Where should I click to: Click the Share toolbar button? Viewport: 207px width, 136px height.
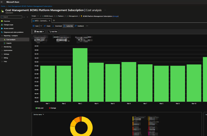click(47, 26)
